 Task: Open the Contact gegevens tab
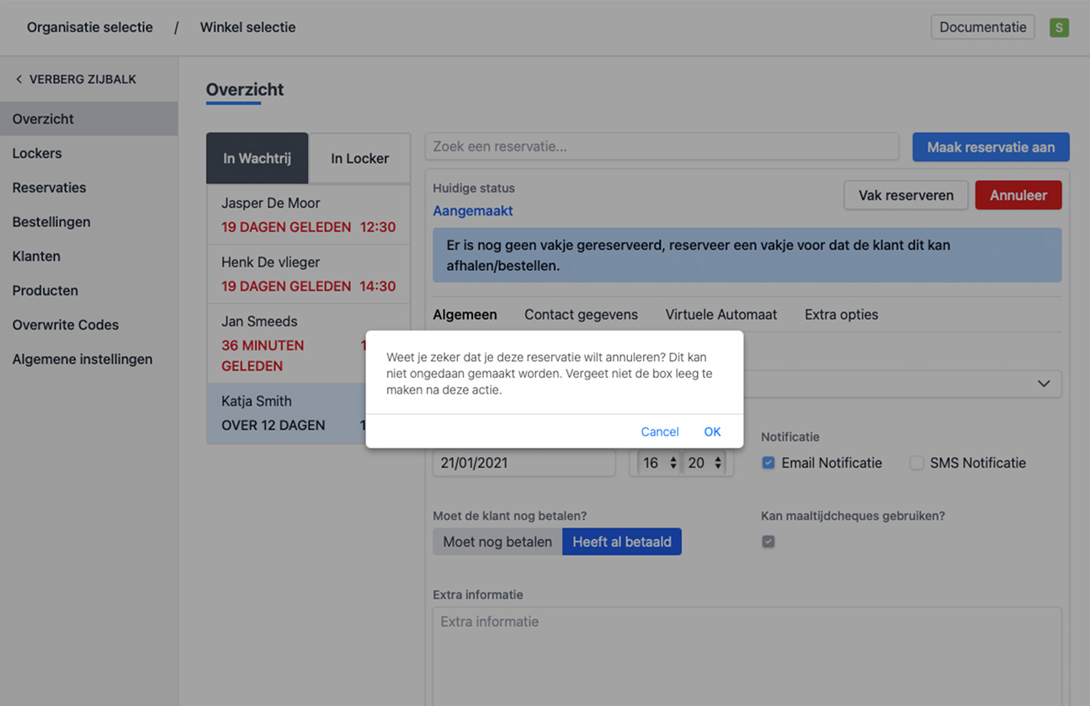(581, 315)
